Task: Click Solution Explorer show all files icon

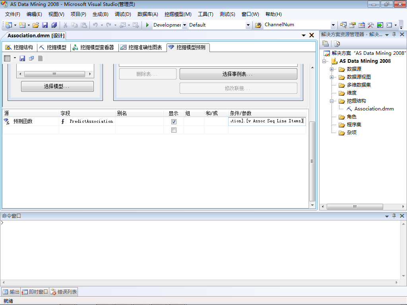Action: coord(337,44)
